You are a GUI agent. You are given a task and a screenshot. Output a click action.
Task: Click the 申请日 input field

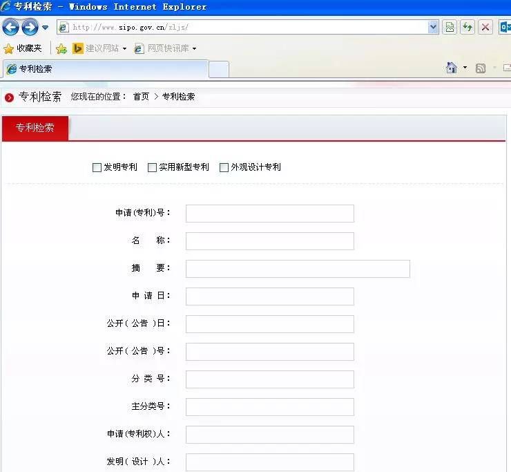click(x=270, y=296)
